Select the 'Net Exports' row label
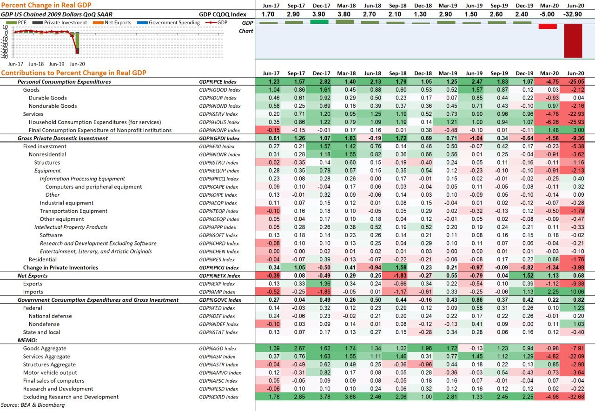The image size is (595, 411). (33, 276)
